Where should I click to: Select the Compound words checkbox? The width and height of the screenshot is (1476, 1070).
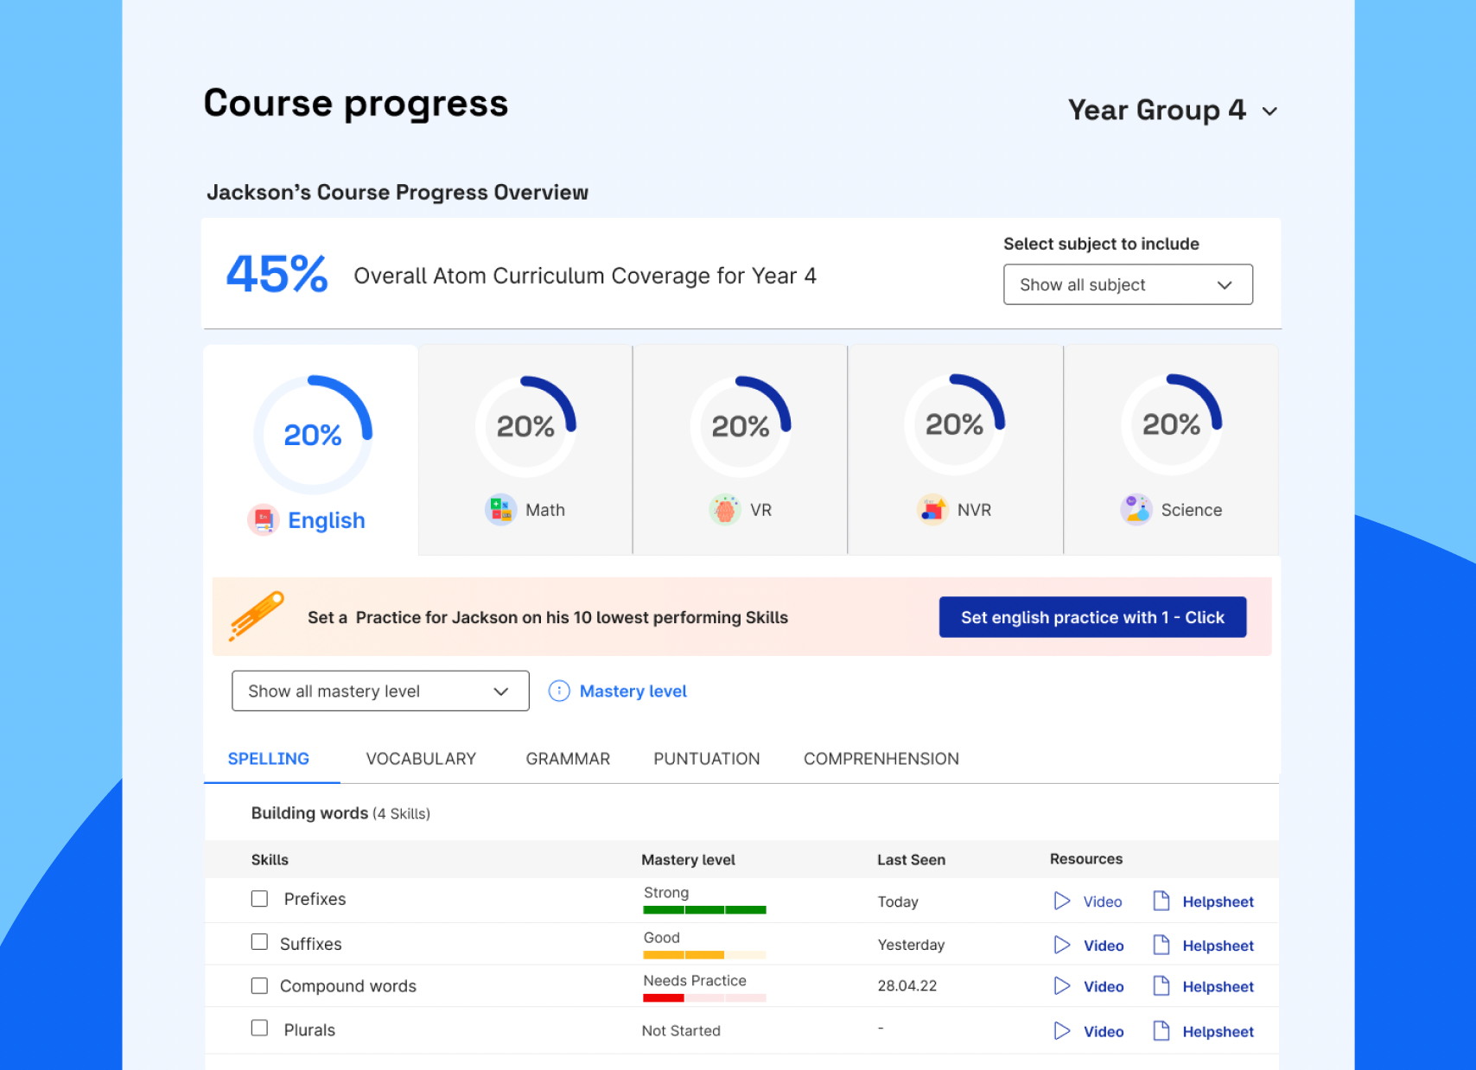(x=259, y=985)
